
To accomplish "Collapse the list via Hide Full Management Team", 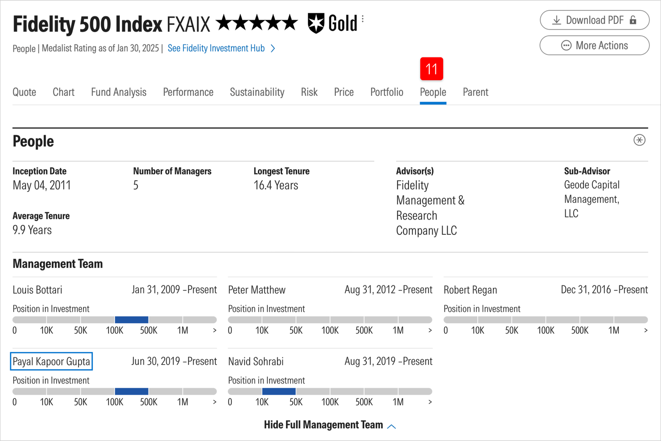I will pos(330,425).
